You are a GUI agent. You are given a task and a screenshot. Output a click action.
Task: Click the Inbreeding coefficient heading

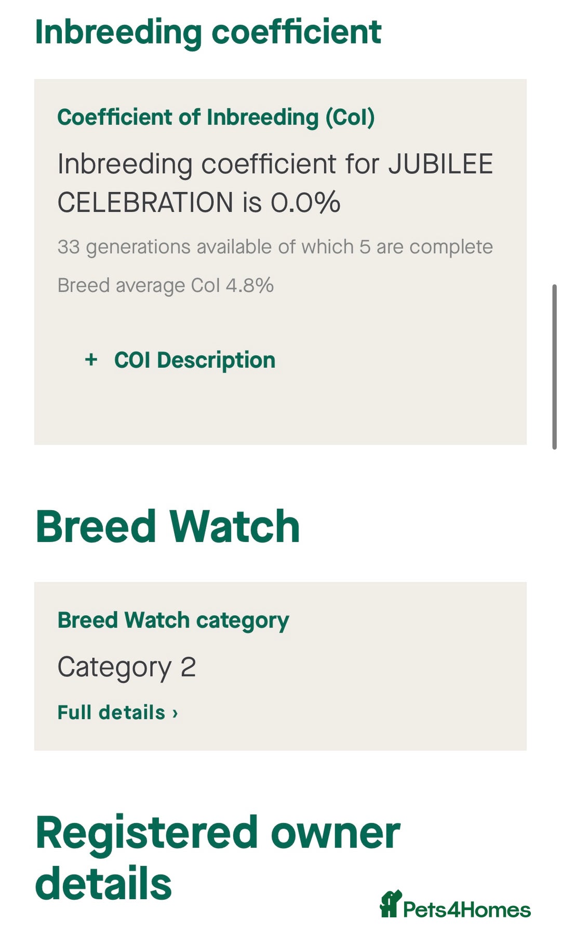point(208,32)
